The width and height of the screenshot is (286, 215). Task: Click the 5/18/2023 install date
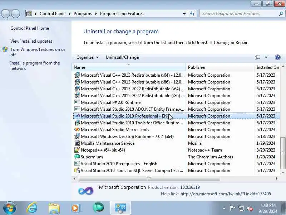[266, 137]
